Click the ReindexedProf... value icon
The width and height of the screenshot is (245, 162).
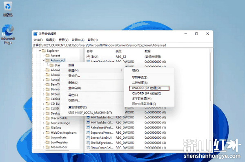(88, 128)
